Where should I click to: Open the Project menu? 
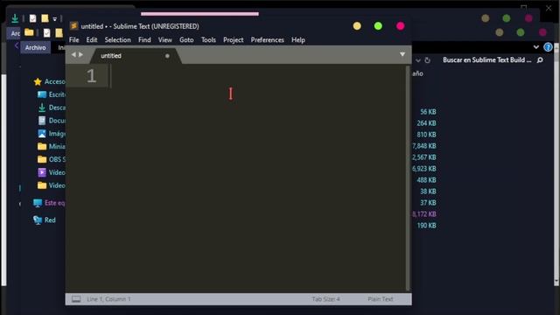coord(234,40)
